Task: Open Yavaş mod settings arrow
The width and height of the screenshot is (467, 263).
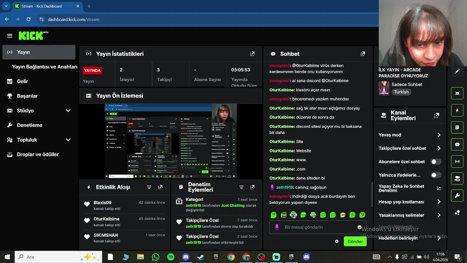Action: [x=439, y=135]
